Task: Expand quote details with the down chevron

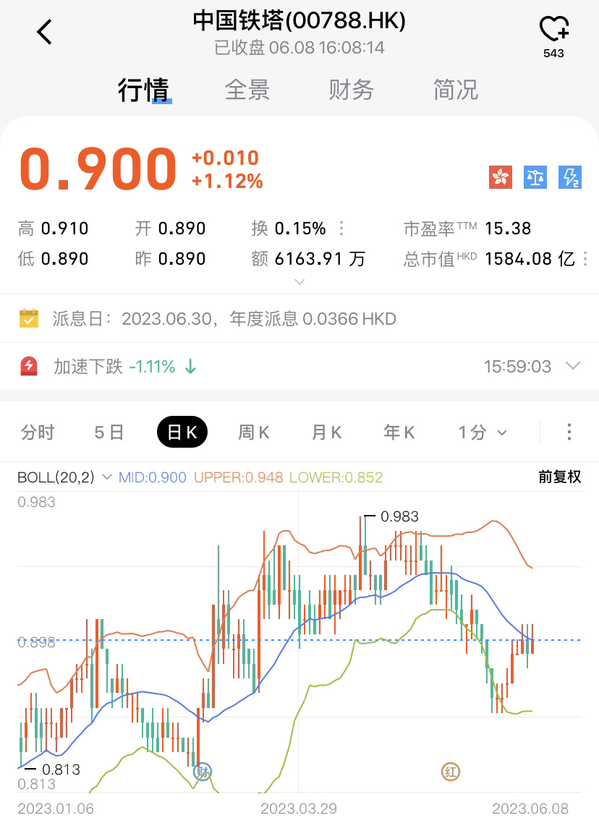Action: 299,281
